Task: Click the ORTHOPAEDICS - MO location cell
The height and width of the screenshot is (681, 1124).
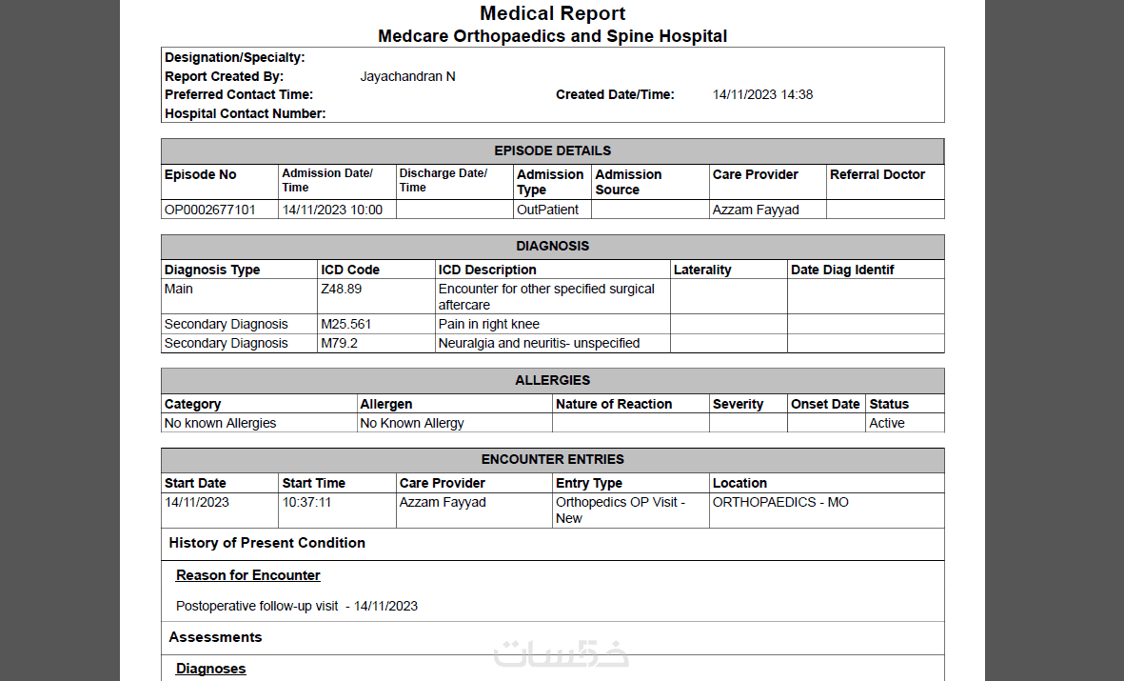Action: click(x=779, y=502)
